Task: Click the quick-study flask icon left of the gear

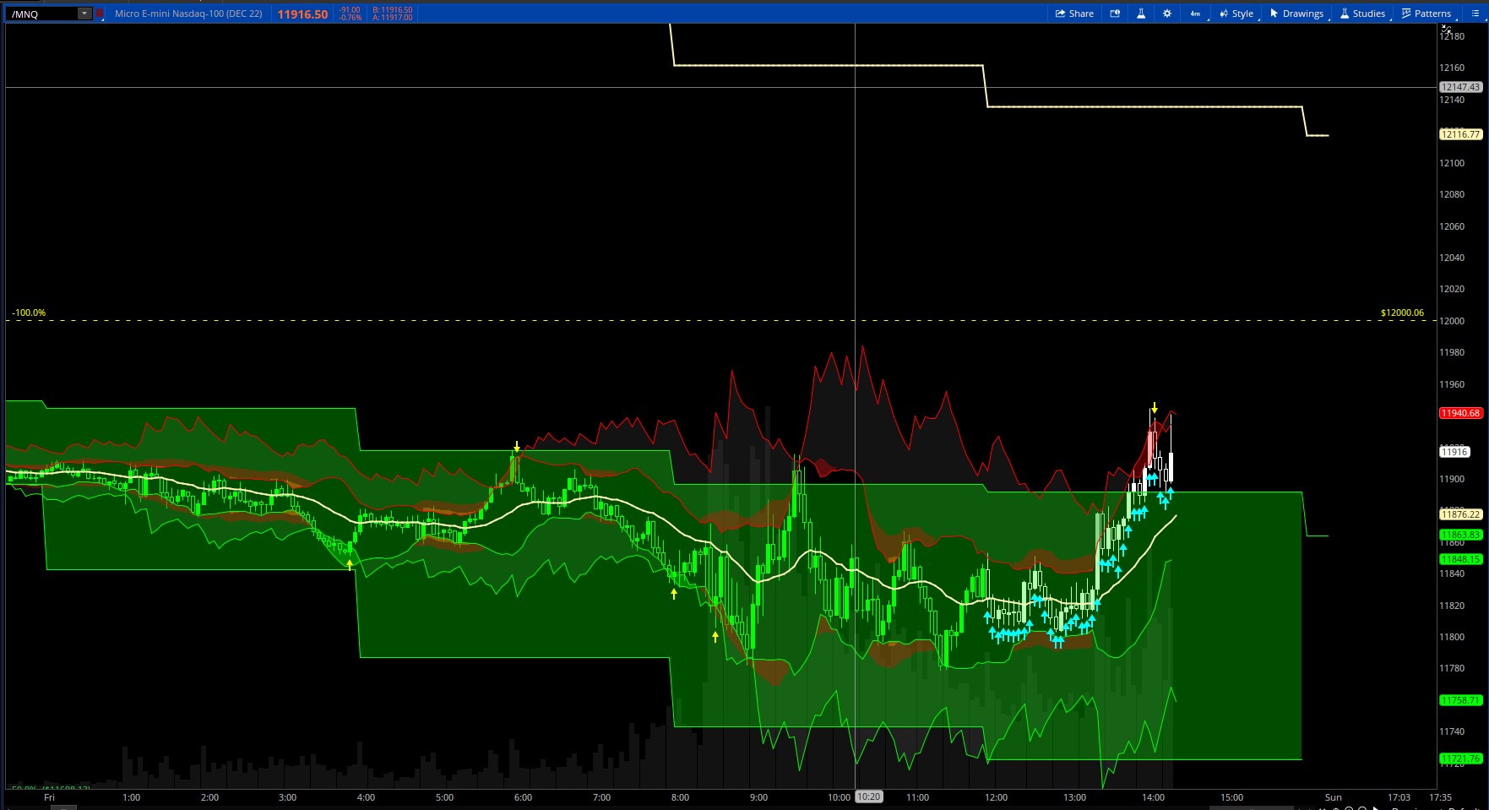Action: click(1140, 13)
